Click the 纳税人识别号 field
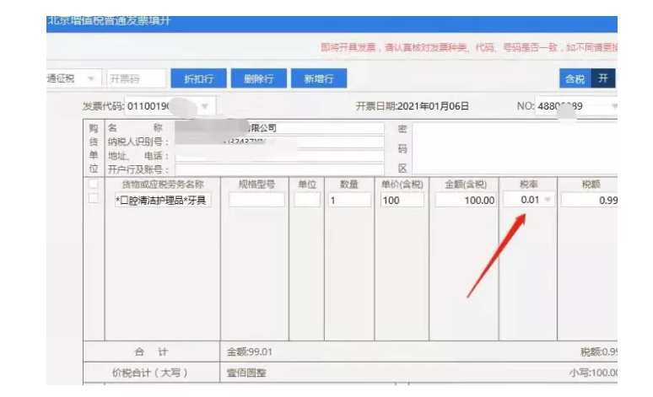The image size is (653, 397). tap(279, 142)
